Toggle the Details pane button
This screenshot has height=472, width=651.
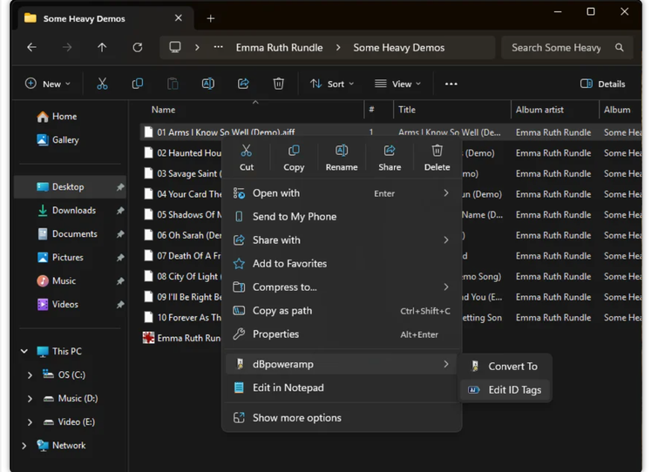pos(602,84)
